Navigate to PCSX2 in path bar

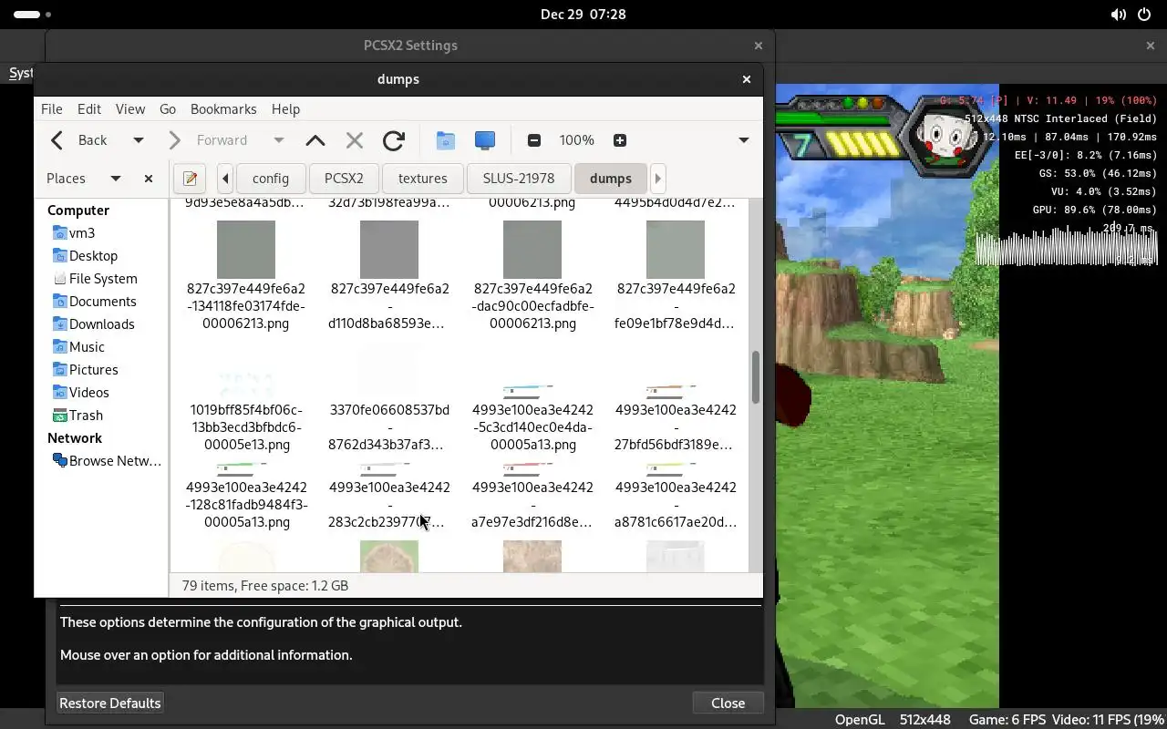(344, 179)
